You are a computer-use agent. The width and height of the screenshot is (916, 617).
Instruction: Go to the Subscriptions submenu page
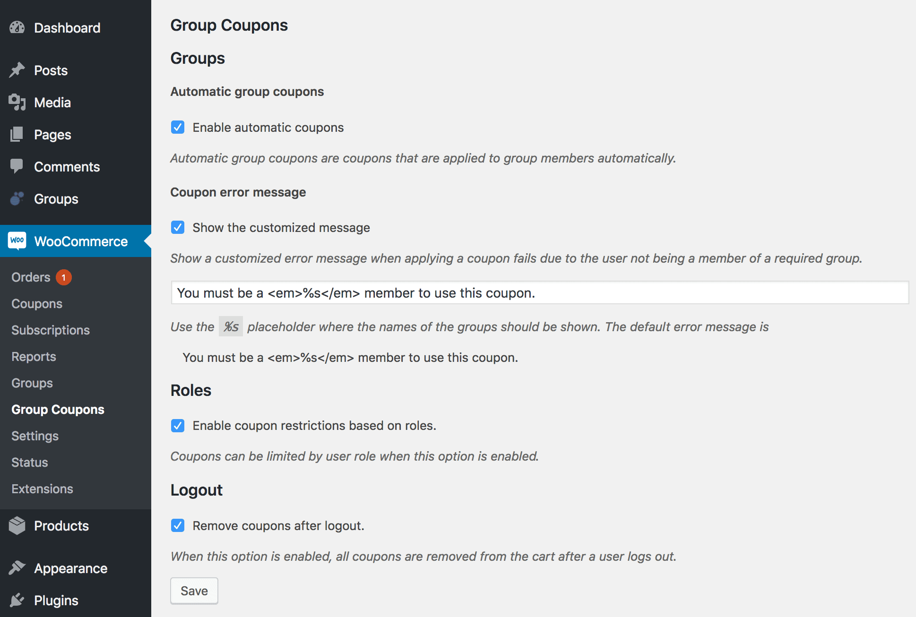(x=51, y=330)
